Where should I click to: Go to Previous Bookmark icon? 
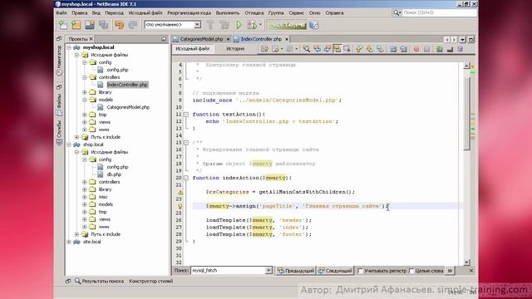point(359,49)
